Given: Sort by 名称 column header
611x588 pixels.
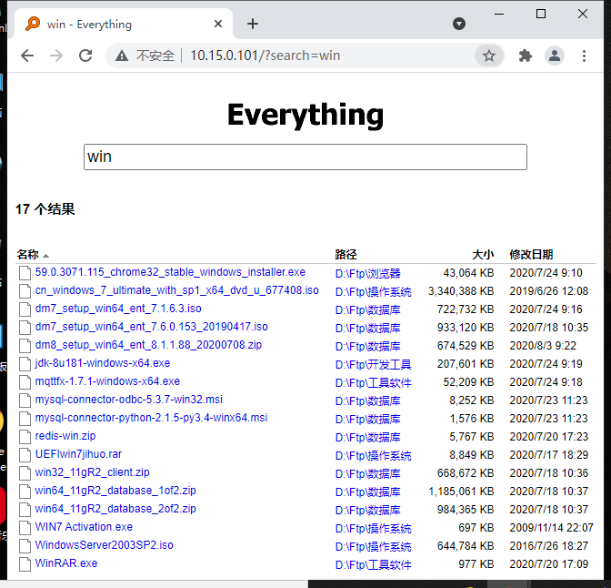Looking at the screenshot, I should tap(27, 255).
